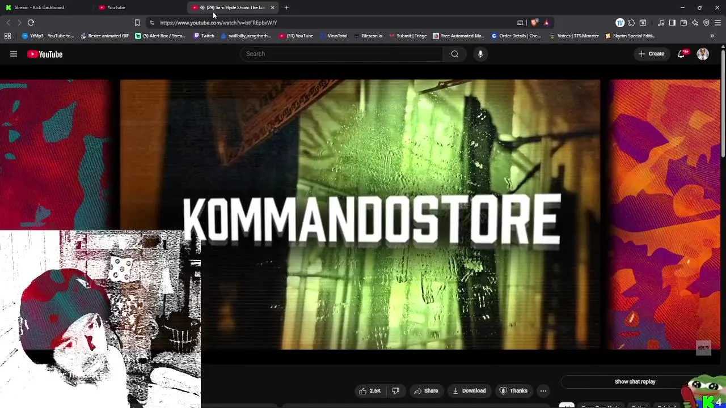Click the browser address bar URL
Screen dimensions: 726x408
tap(218, 23)
